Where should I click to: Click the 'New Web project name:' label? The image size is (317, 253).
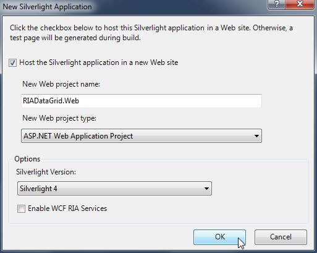coord(61,84)
